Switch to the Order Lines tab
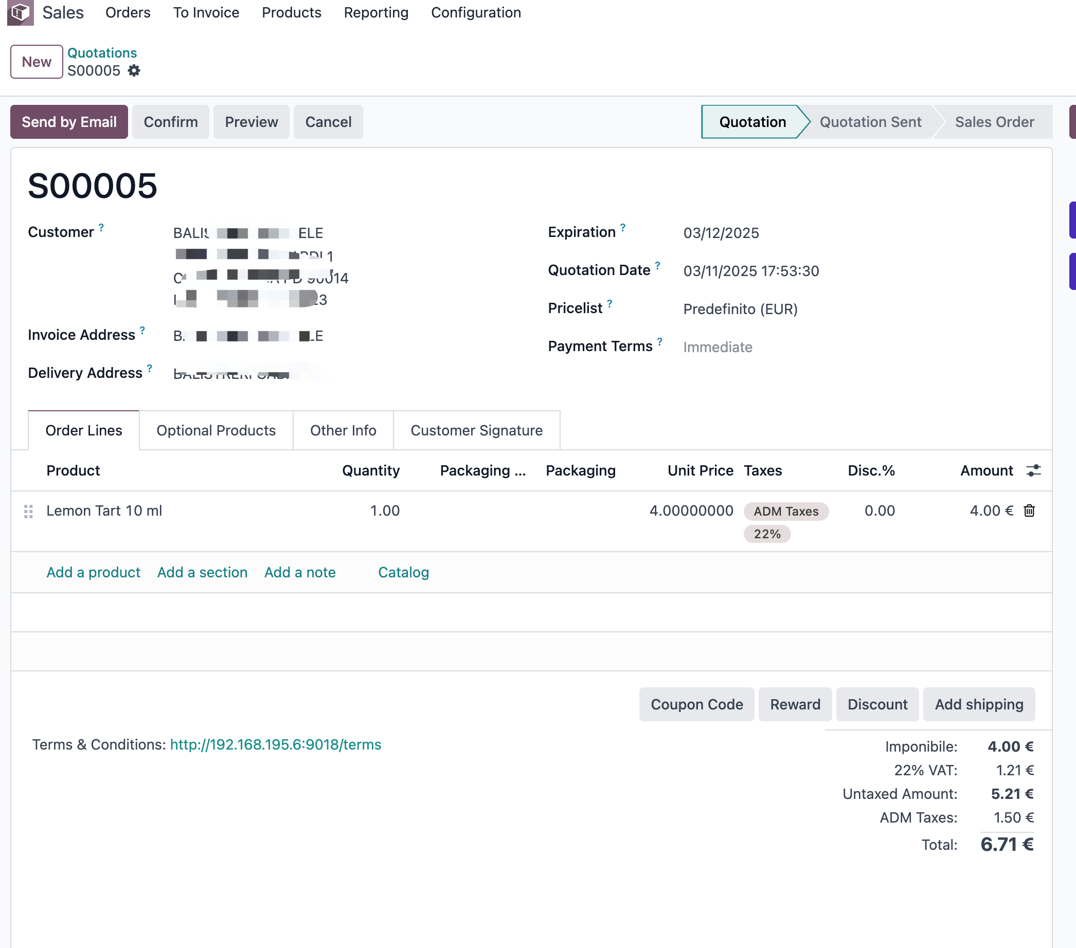 click(84, 430)
